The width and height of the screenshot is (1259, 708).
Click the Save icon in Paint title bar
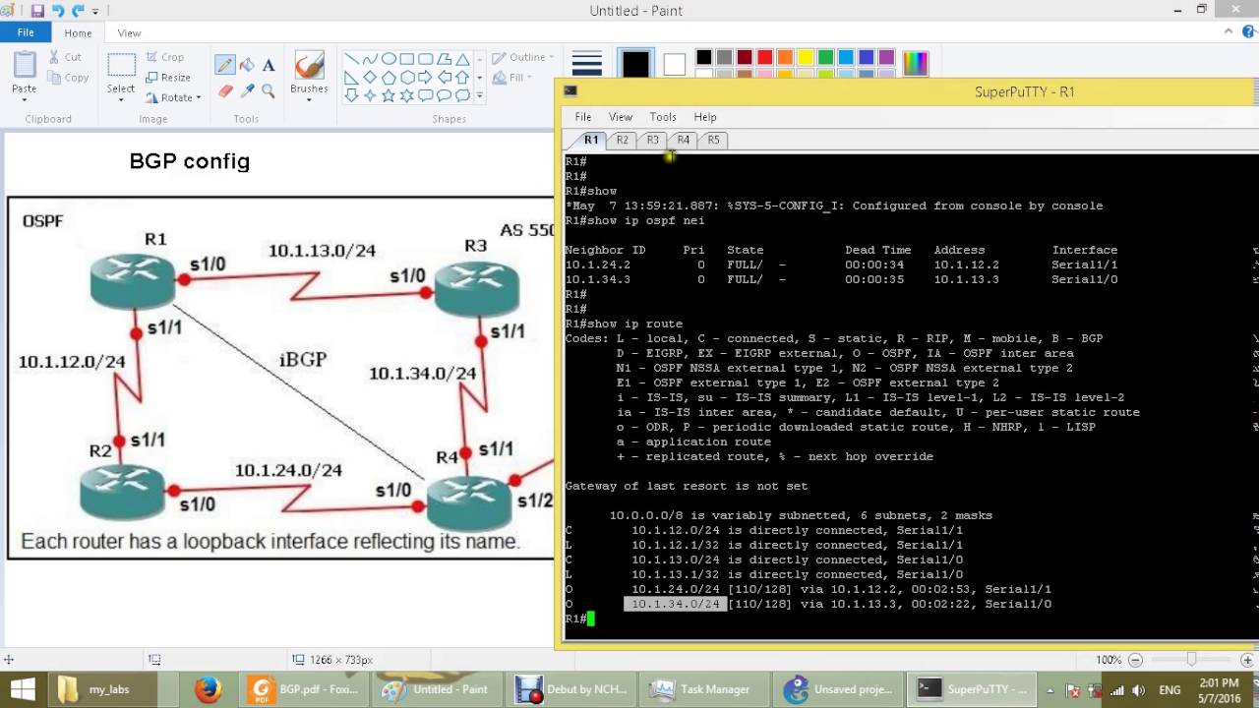point(37,11)
